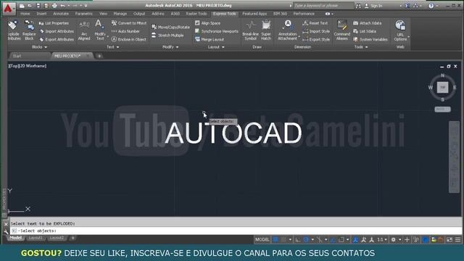The image size is (464, 261).
Task: Select the Move/Copy/Rotate tool
Action: click(x=170, y=28)
